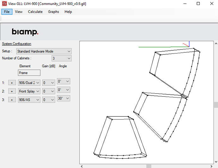Open the Graphs menu
The height and width of the screenshot is (168, 218).
53,12
